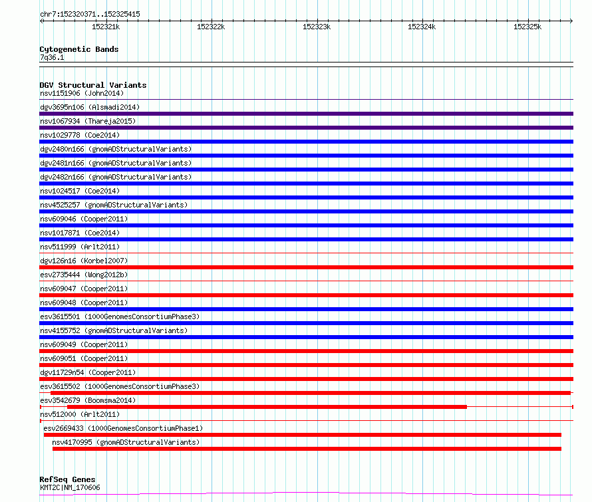The height and width of the screenshot is (502, 592).
Task: Click the nsv512000 (Arlt2011) variant label
Action: [80, 414]
